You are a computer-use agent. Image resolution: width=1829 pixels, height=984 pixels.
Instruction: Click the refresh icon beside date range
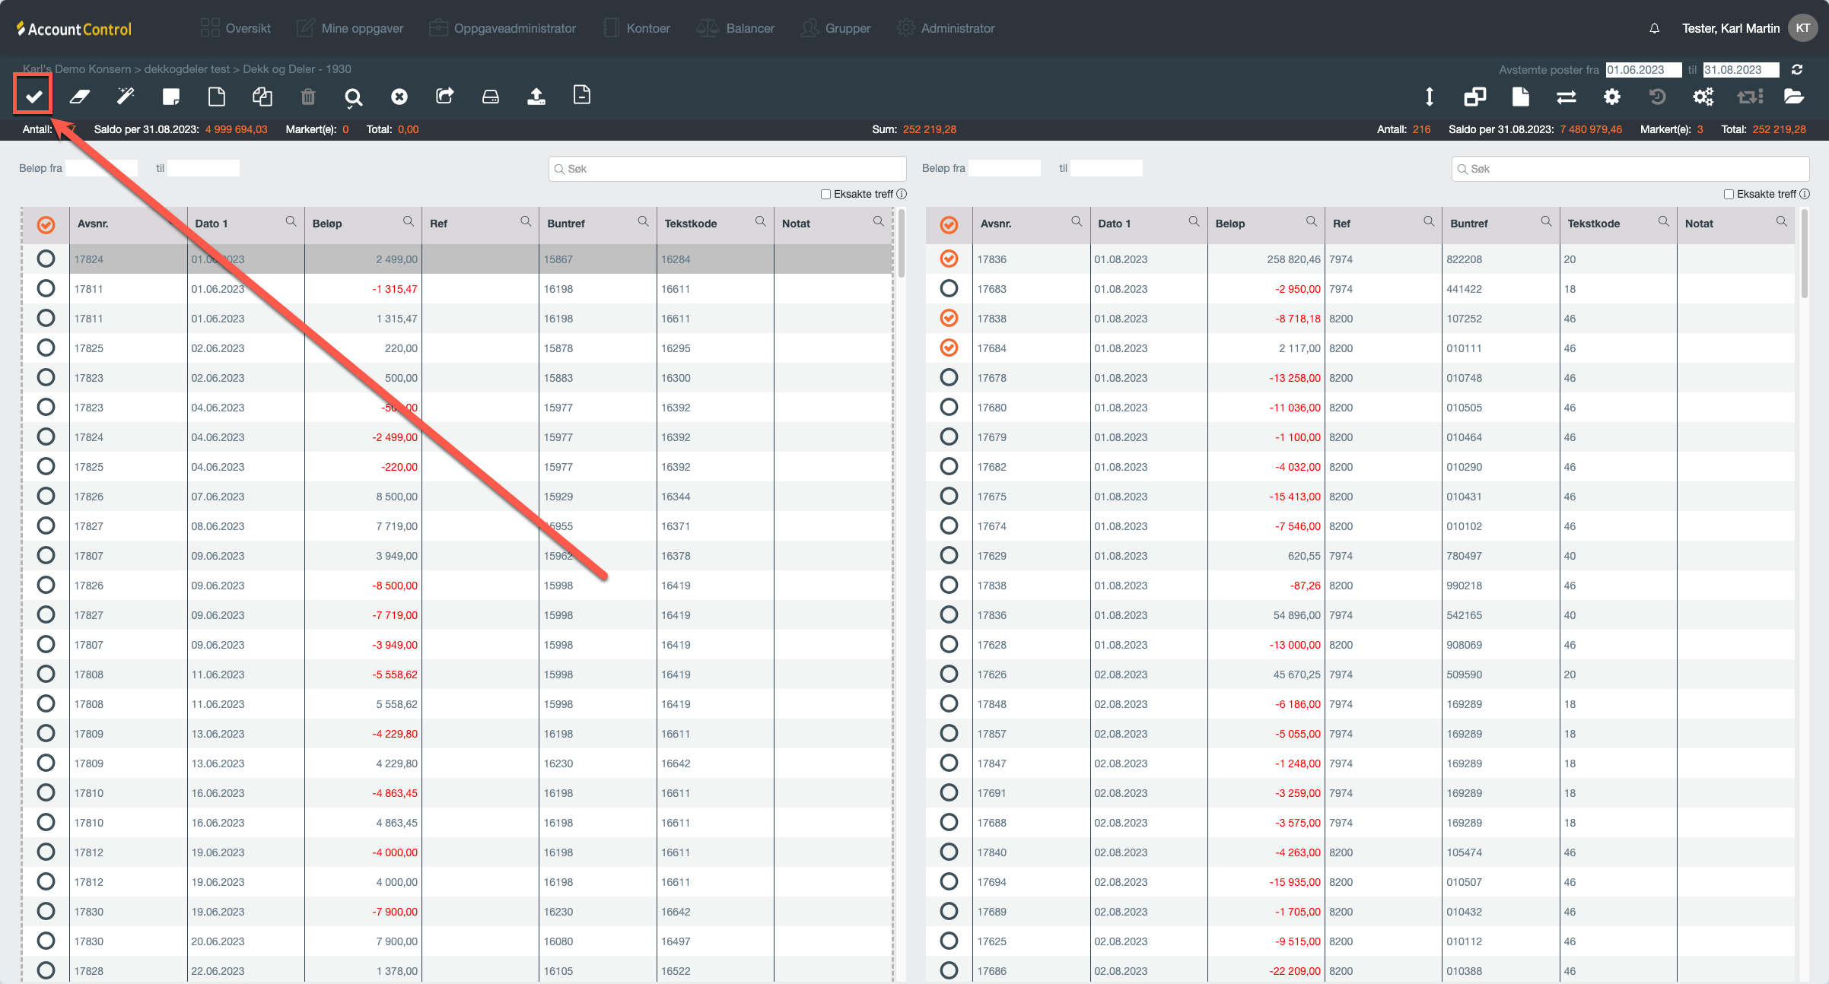click(1797, 69)
